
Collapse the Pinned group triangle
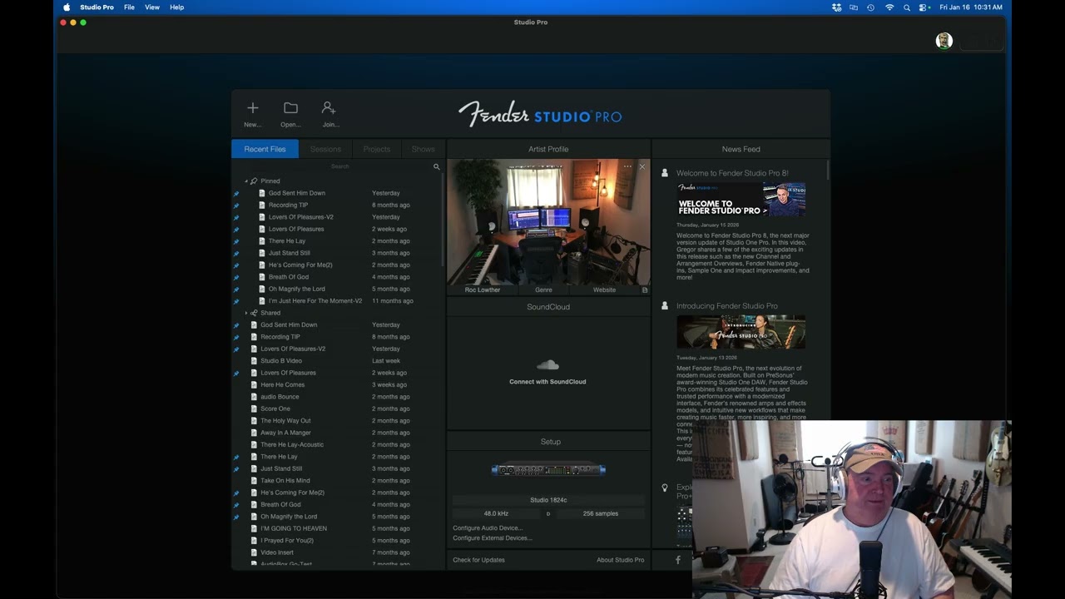(246, 181)
